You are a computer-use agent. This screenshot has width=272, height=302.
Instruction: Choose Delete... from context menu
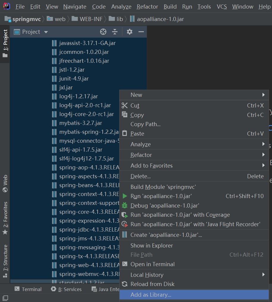click(194, 176)
